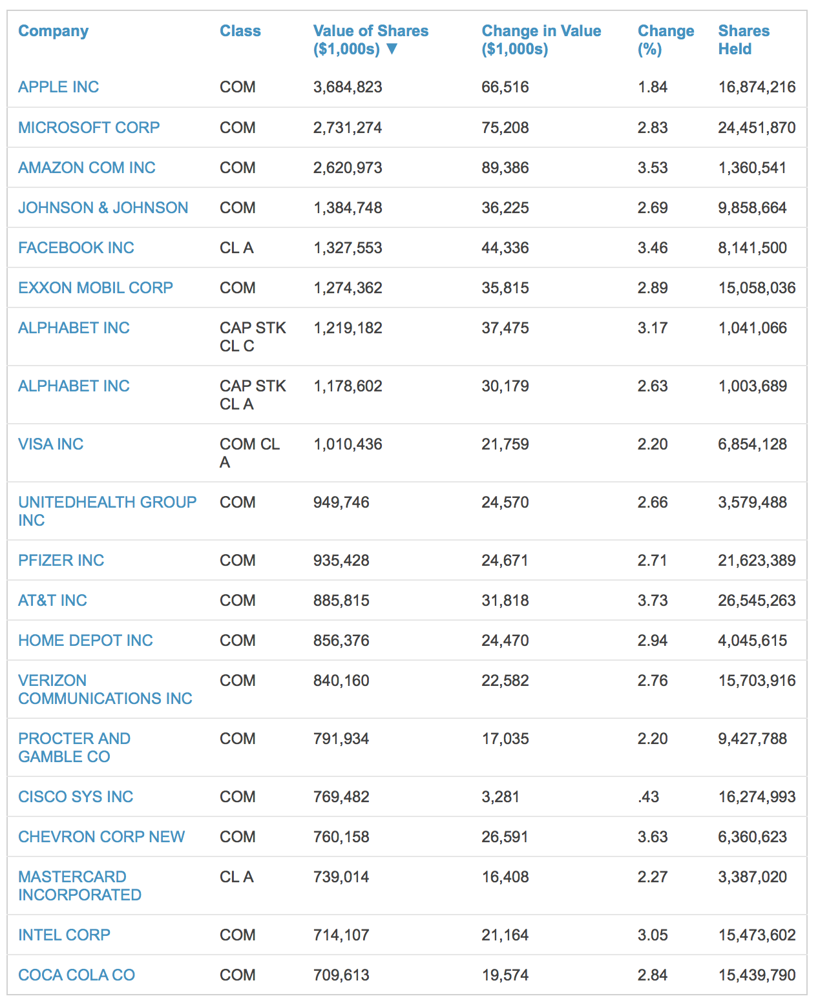This screenshot has height=1005, width=818.
Task: Select Exxon Mobil percent change 2.89
Action: 653,288
